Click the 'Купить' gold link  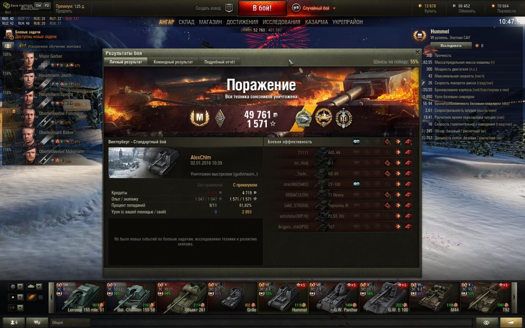[x=430, y=11]
